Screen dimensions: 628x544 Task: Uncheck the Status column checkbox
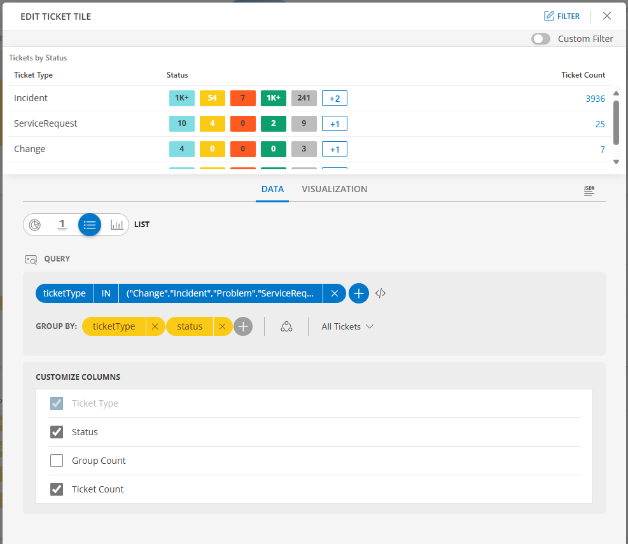point(57,432)
